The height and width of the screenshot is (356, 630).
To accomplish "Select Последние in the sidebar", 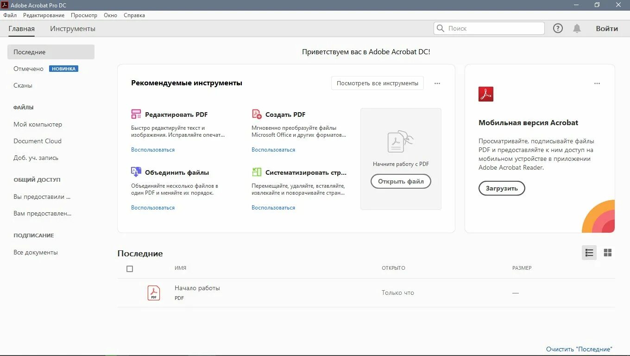I will tap(51, 52).
